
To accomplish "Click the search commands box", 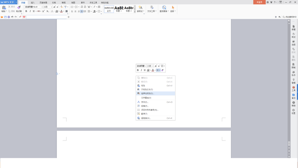I will pos(290,17).
